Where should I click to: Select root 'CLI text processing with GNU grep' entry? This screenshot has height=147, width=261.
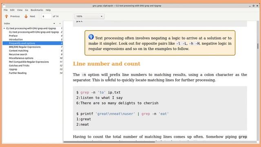point(31,28)
